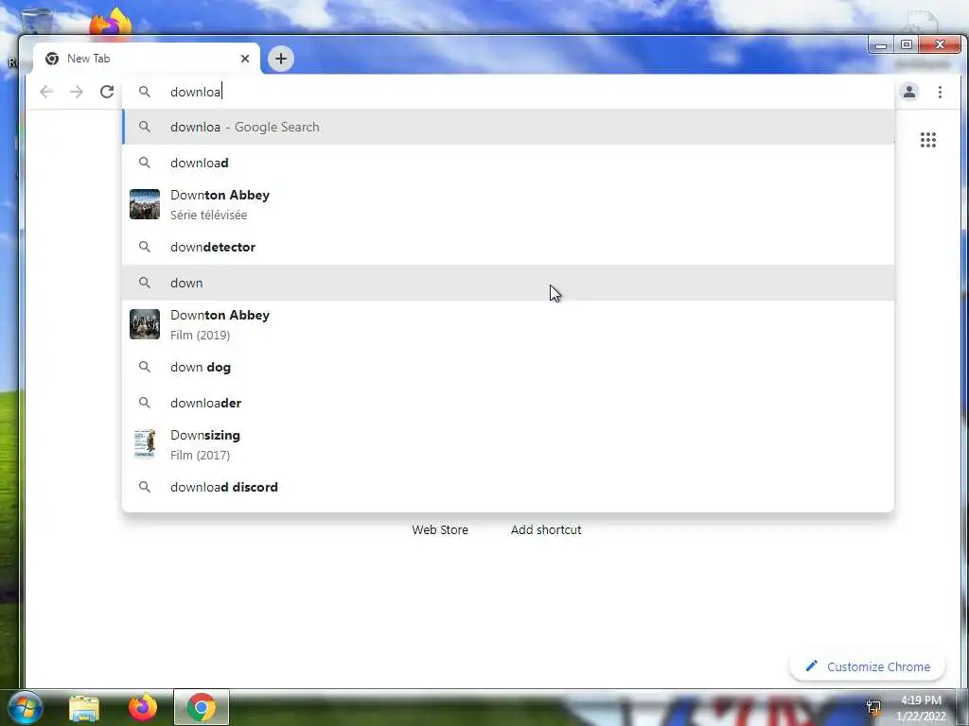Choose the 'down dog' suggestion
Screen dimensions: 969x726
(x=508, y=368)
